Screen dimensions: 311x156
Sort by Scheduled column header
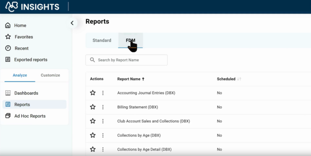point(229,79)
